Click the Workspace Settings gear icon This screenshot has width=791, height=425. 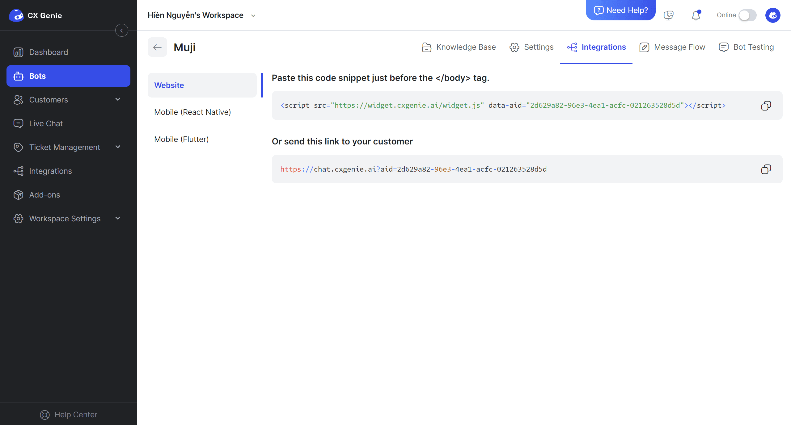point(18,219)
